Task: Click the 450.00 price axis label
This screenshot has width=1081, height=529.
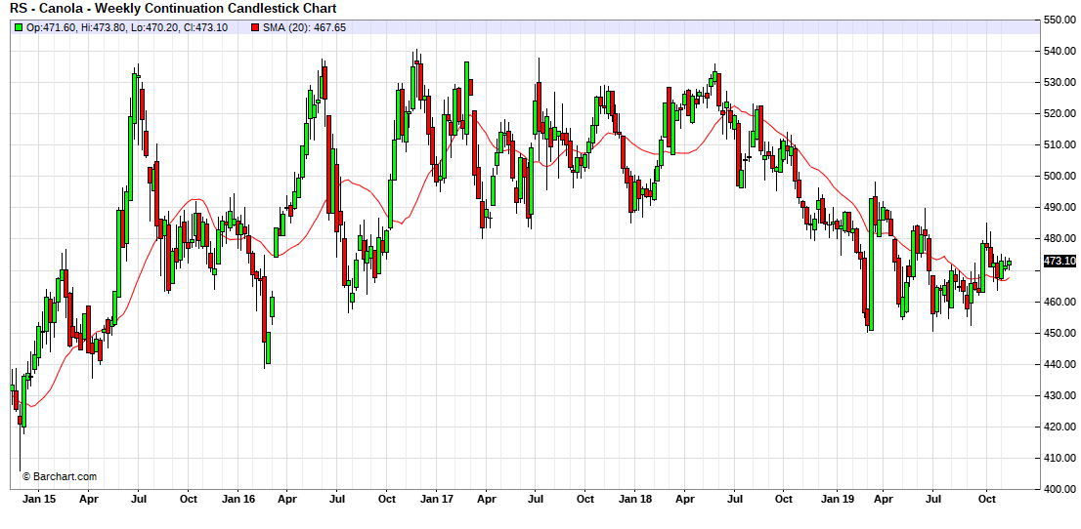Action: (1060, 333)
